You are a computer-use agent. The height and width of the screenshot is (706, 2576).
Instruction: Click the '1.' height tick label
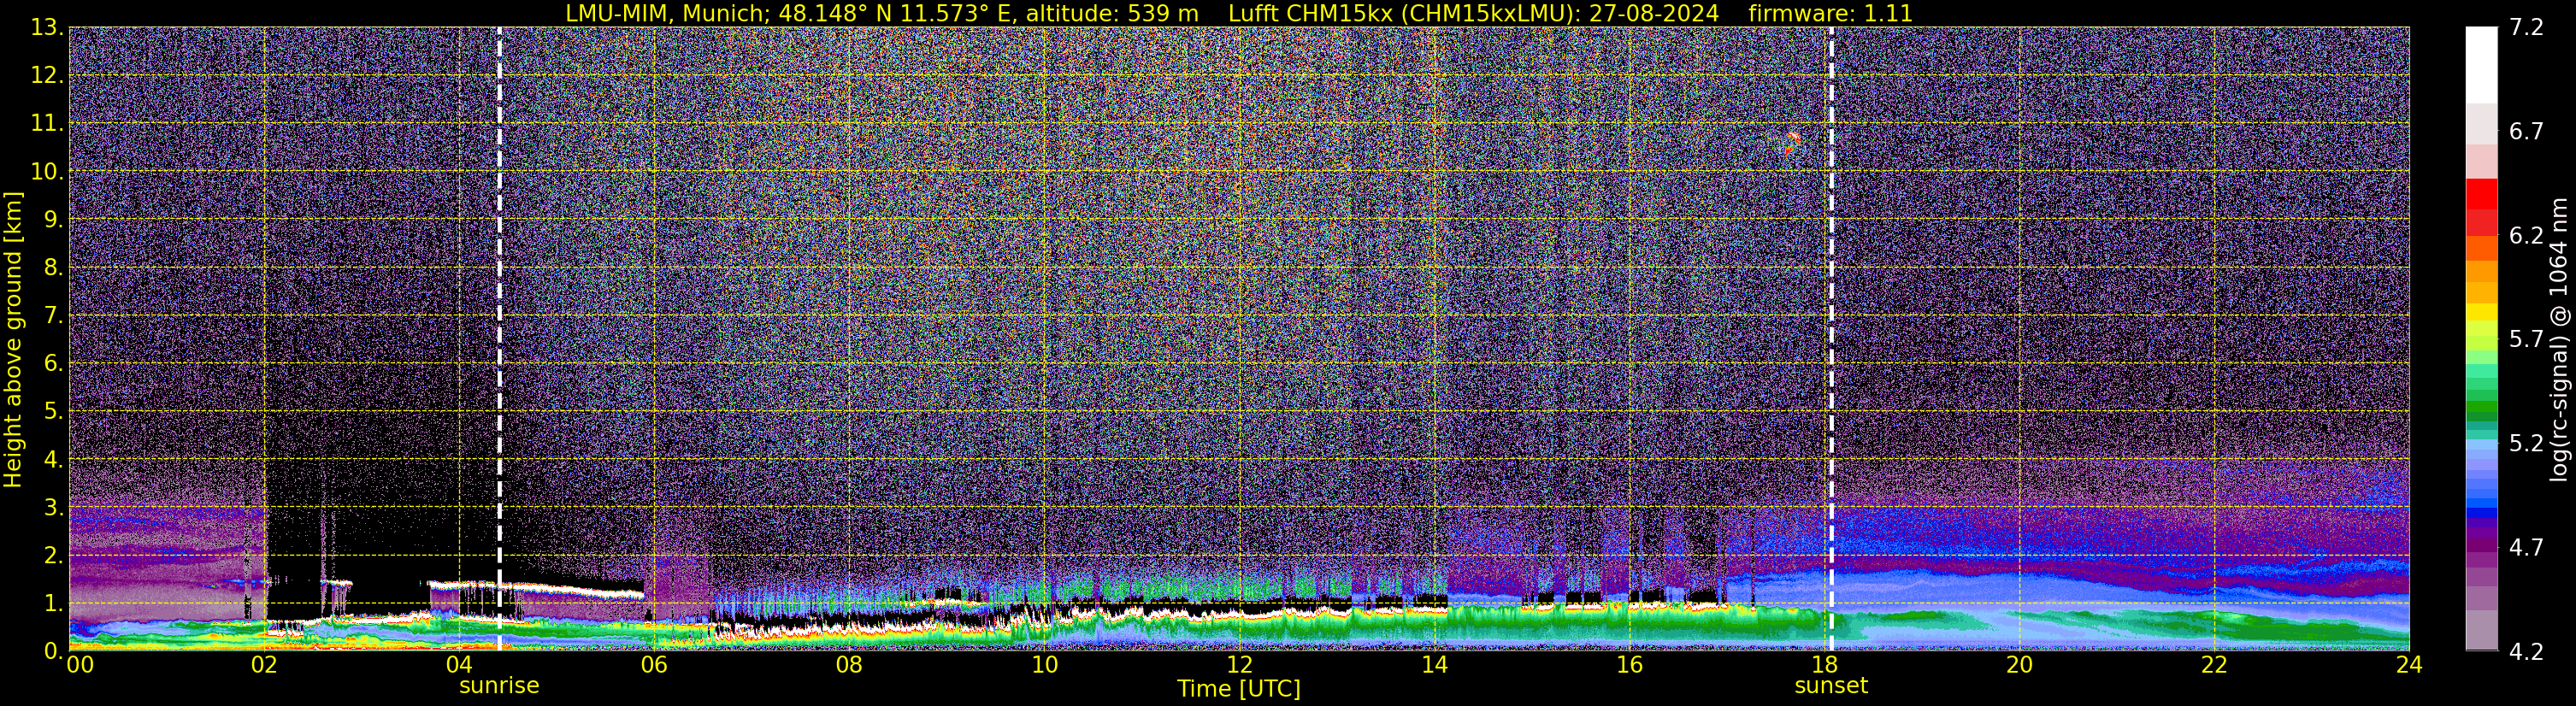click(54, 604)
